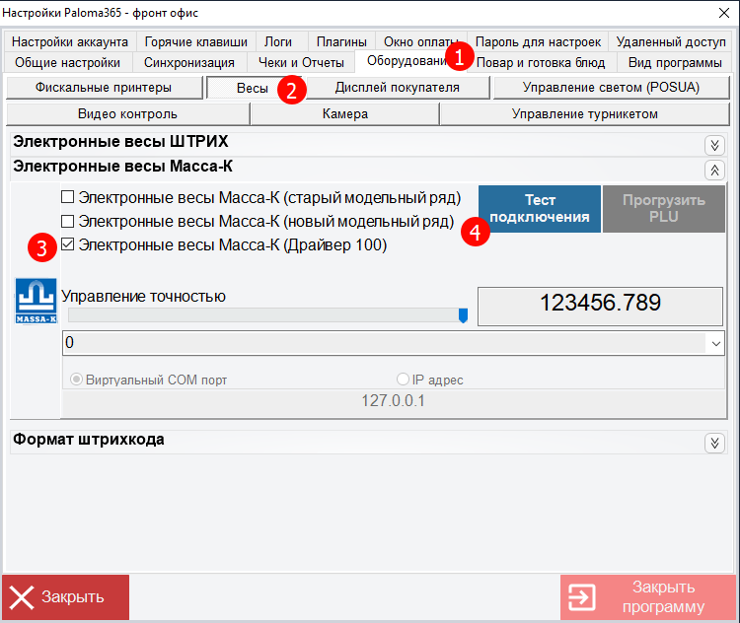Enable Масса-К новый модельный ряд checkbox
This screenshot has width=740, height=623.
pos(67,221)
